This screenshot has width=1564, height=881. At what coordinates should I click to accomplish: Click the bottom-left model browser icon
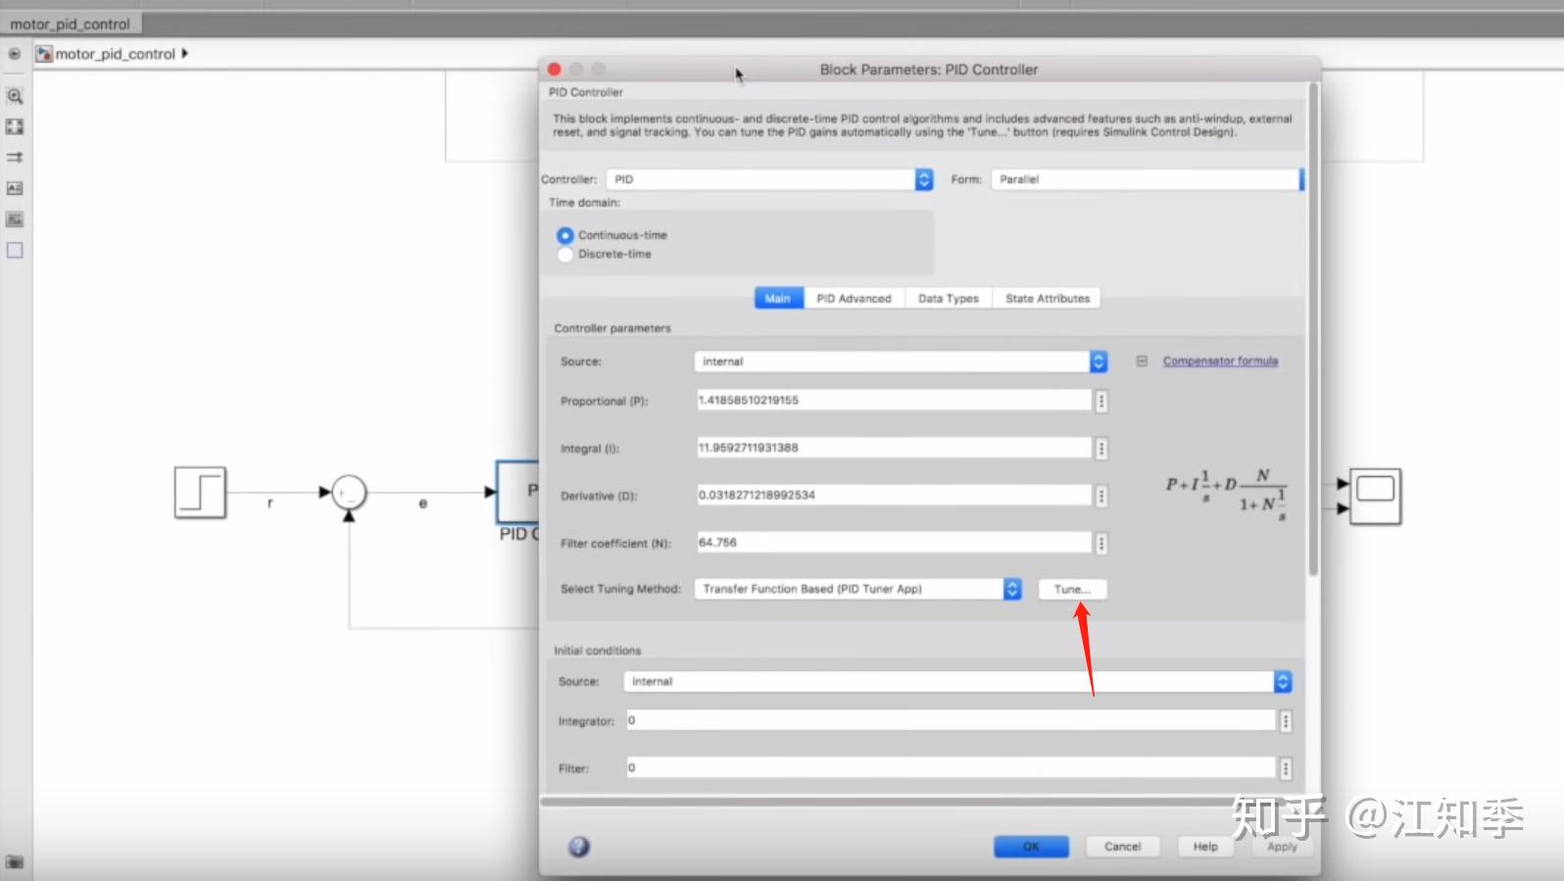(15, 862)
